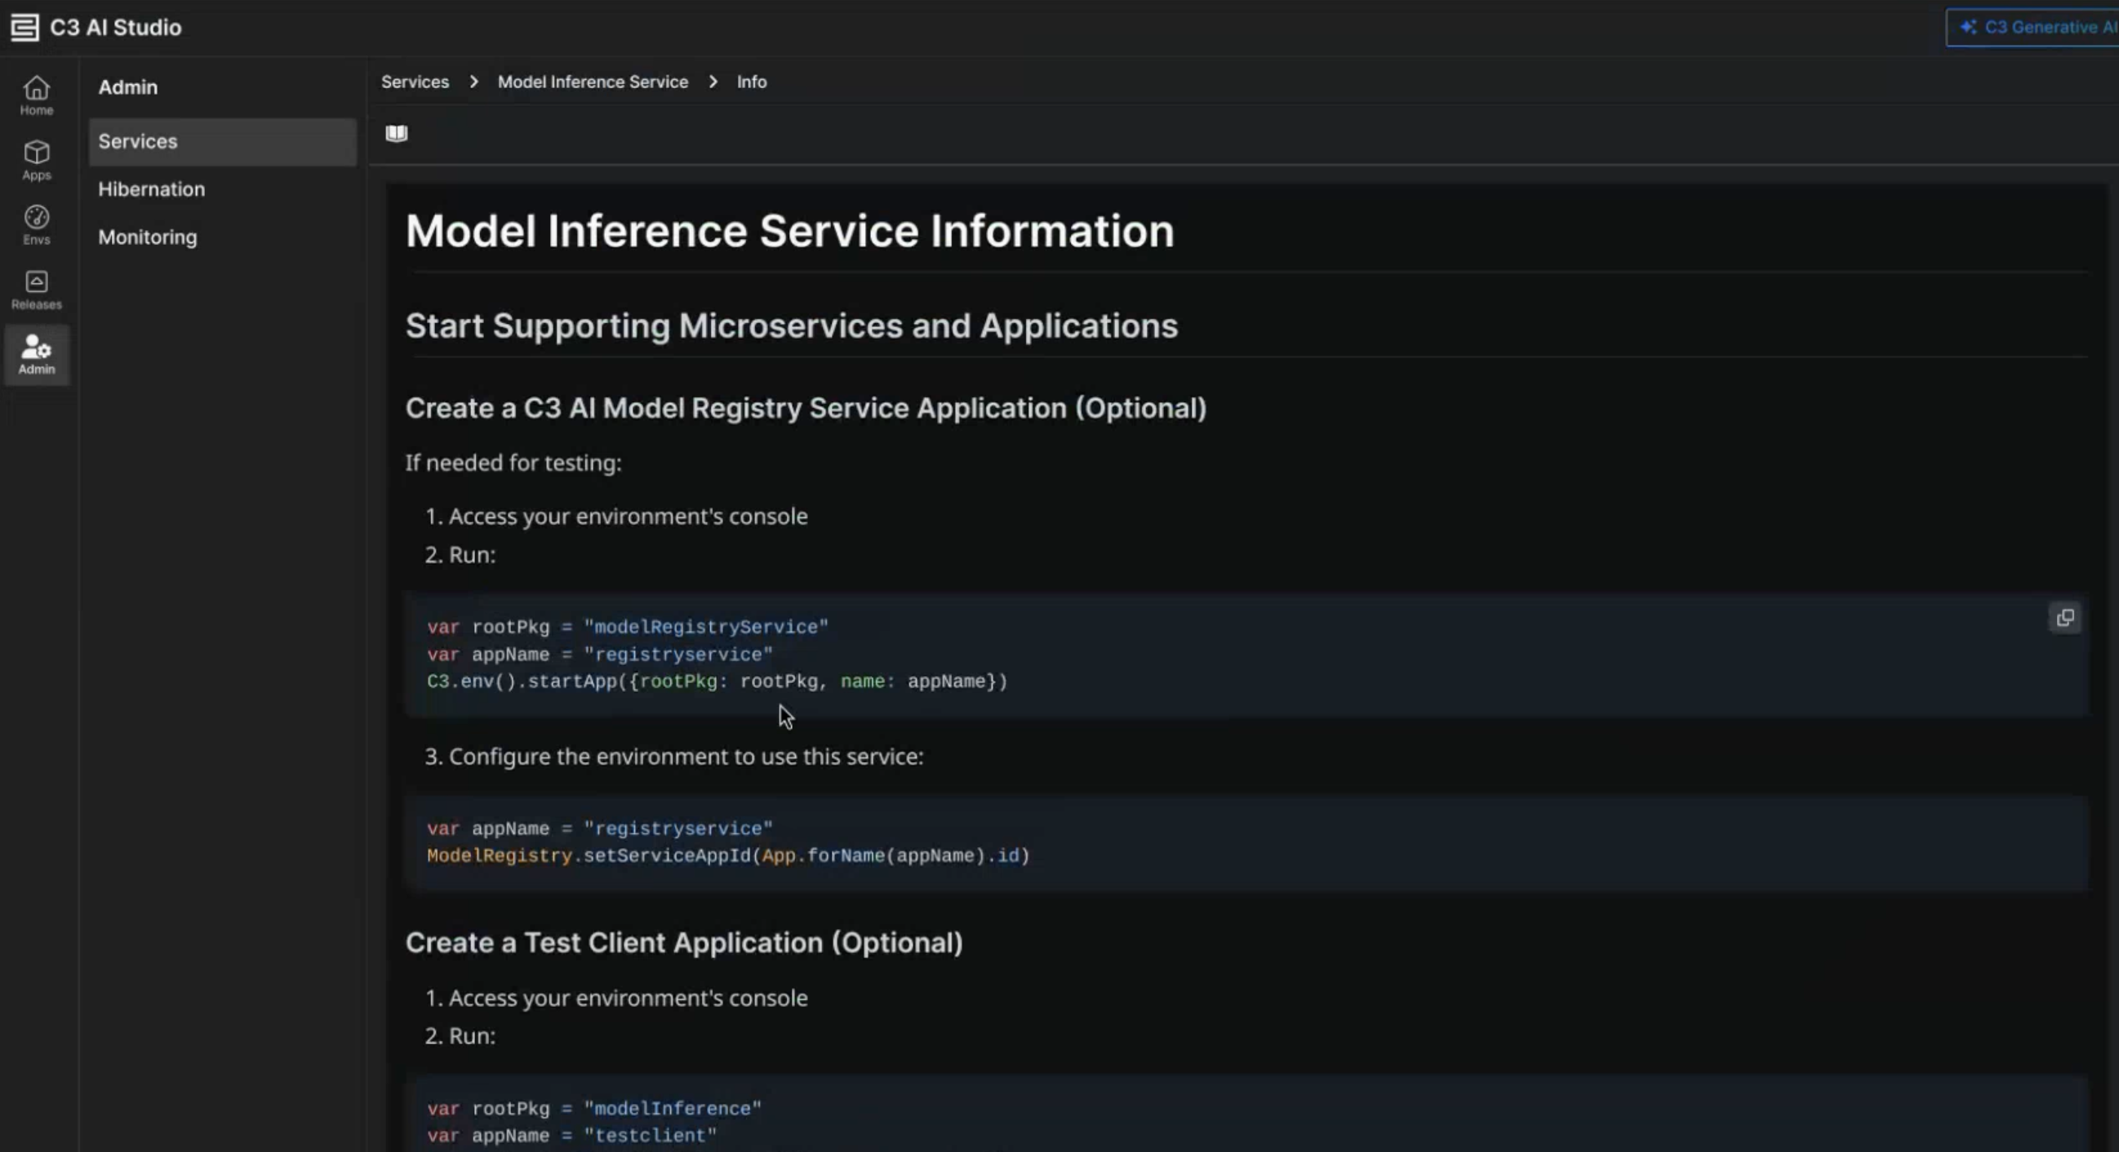Click the chevron before Info breadcrumb
The height and width of the screenshot is (1152, 2119).
point(713,82)
